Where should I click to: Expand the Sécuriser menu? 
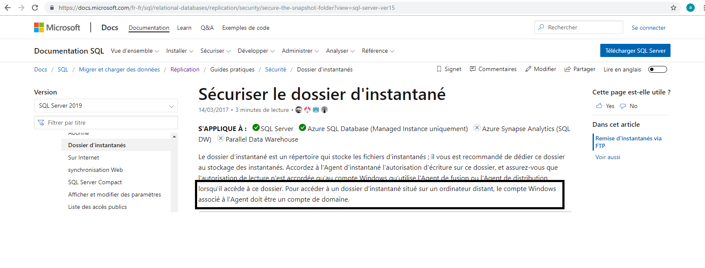(x=215, y=51)
